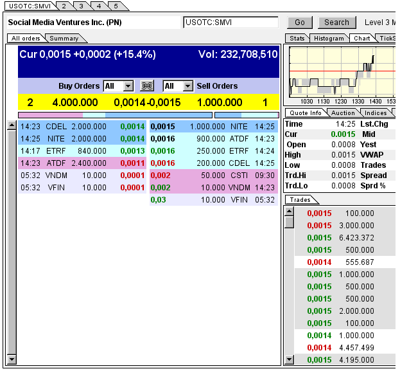Select the NITE 2.000.000 buy order row
The width and height of the screenshot is (400, 371).
point(82,139)
